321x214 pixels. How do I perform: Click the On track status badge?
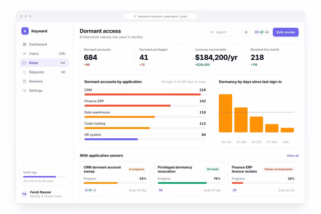coord(213,169)
